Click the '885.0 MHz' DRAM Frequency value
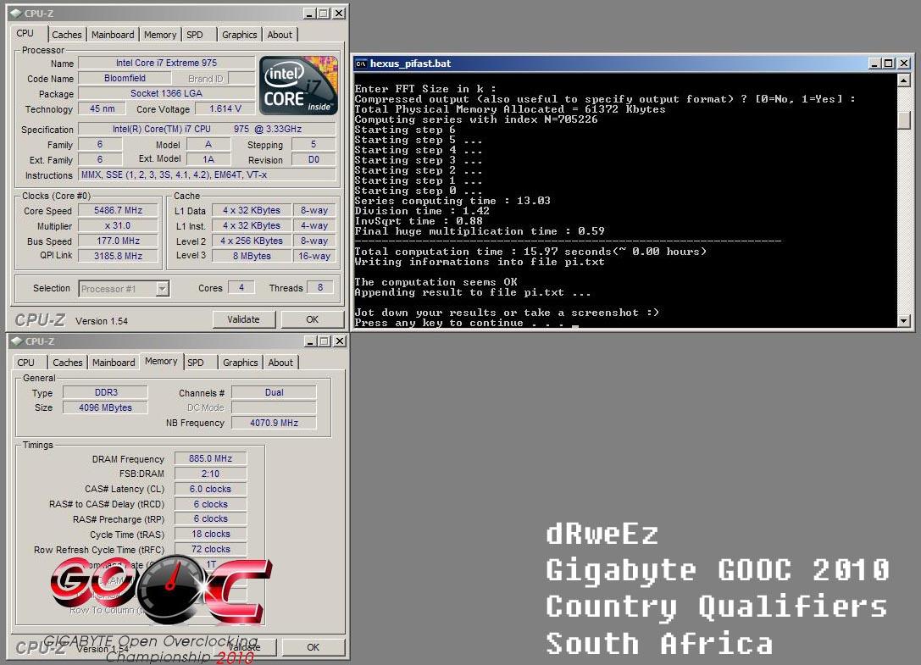This screenshot has width=921, height=665. (210, 458)
